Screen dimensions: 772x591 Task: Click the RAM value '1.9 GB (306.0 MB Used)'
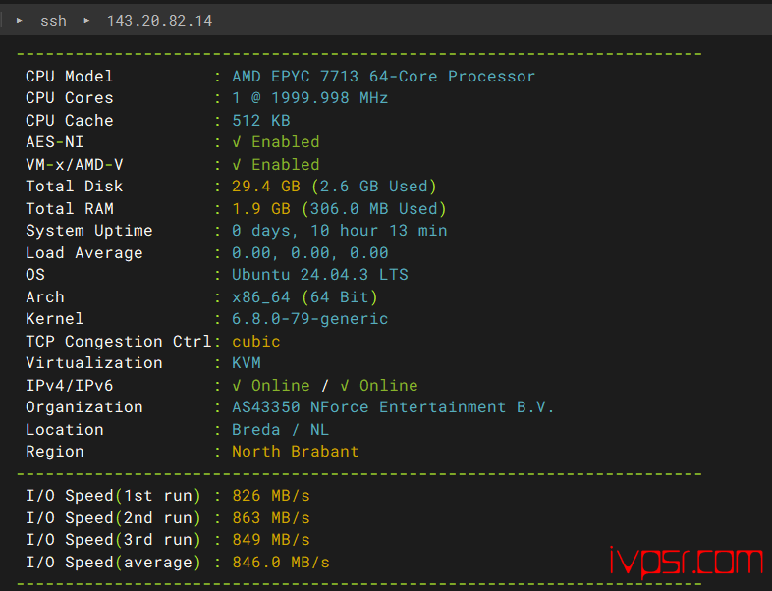click(x=339, y=209)
